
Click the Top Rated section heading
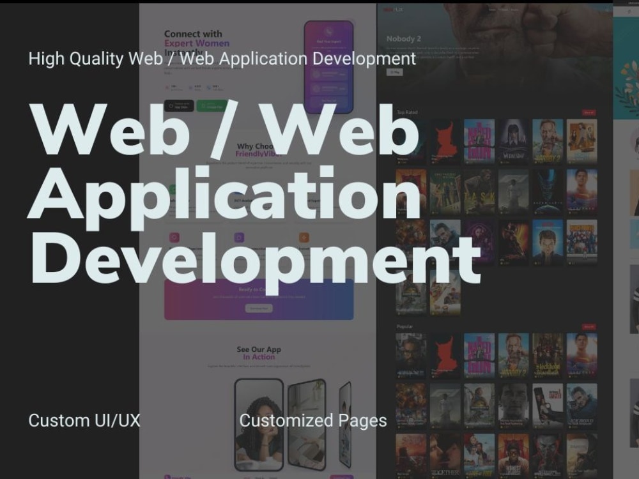click(x=407, y=112)
